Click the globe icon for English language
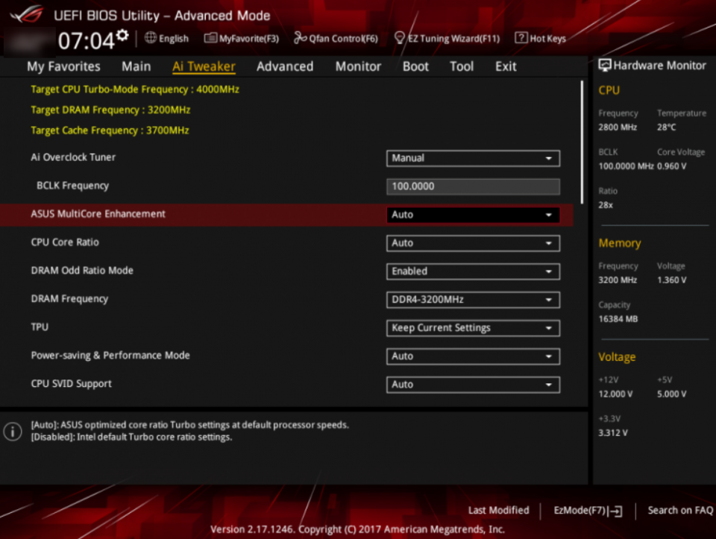716x539 pixels. (151, 38)
